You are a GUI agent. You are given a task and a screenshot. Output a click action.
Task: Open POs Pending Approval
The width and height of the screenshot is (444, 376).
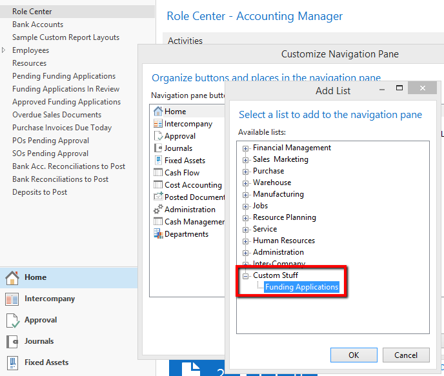(x=51, y=141)
